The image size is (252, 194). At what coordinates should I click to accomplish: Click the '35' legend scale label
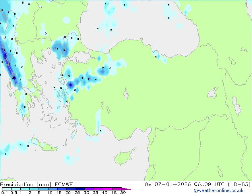(x=95, y=192)
